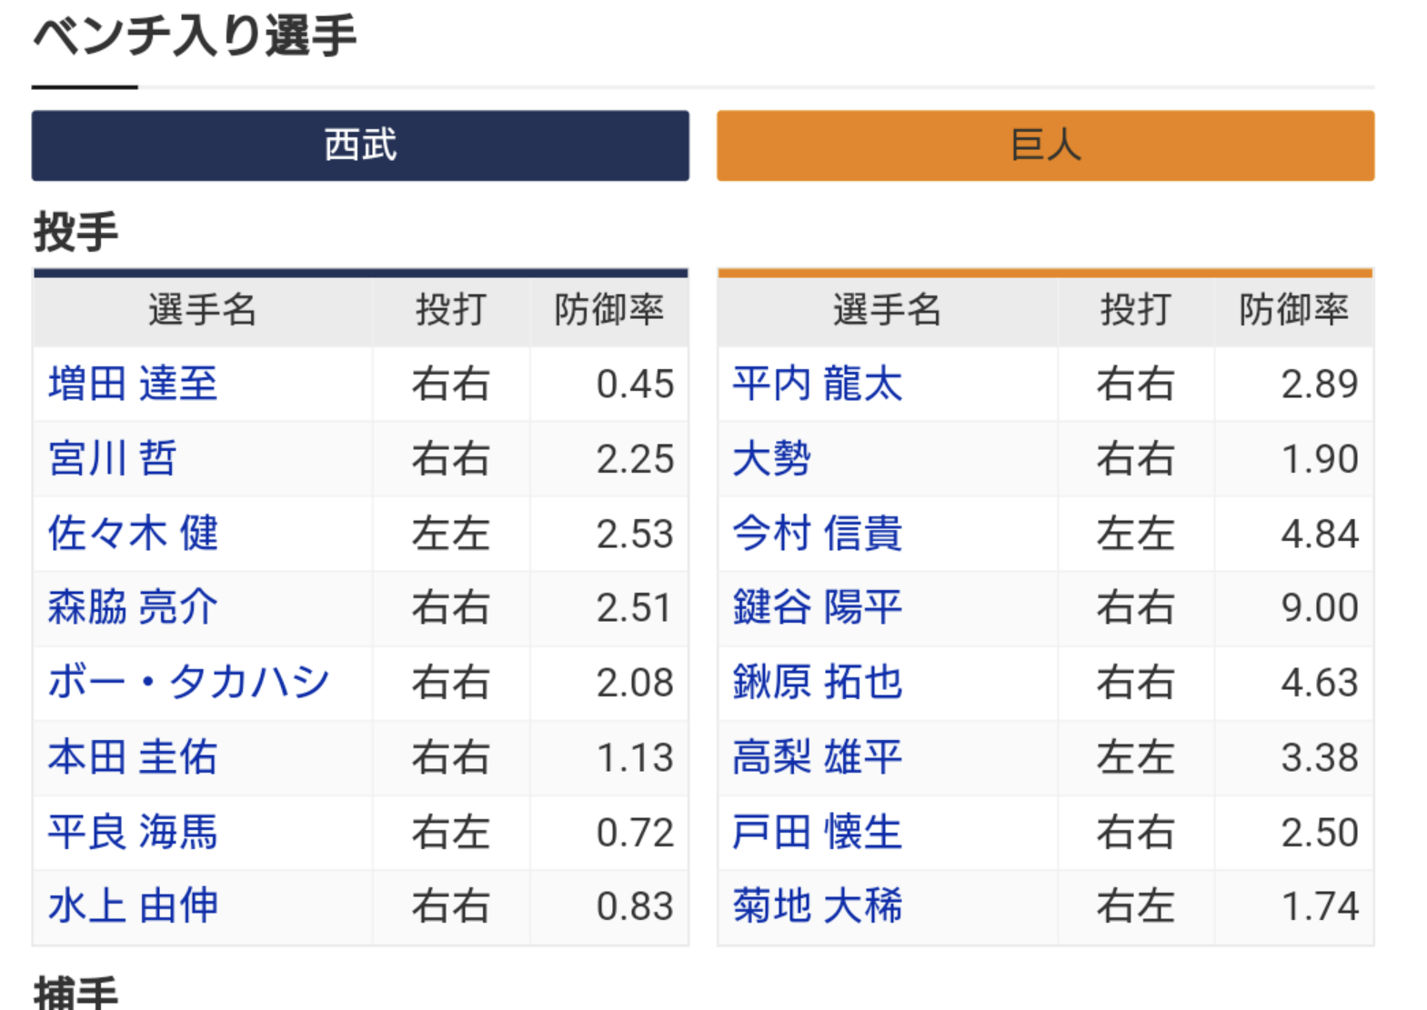Image resolution: width=1427 pixels, height=1010 pixels.
Task: Click 防御率 header in 西武 table
Action: coord(609,310)
